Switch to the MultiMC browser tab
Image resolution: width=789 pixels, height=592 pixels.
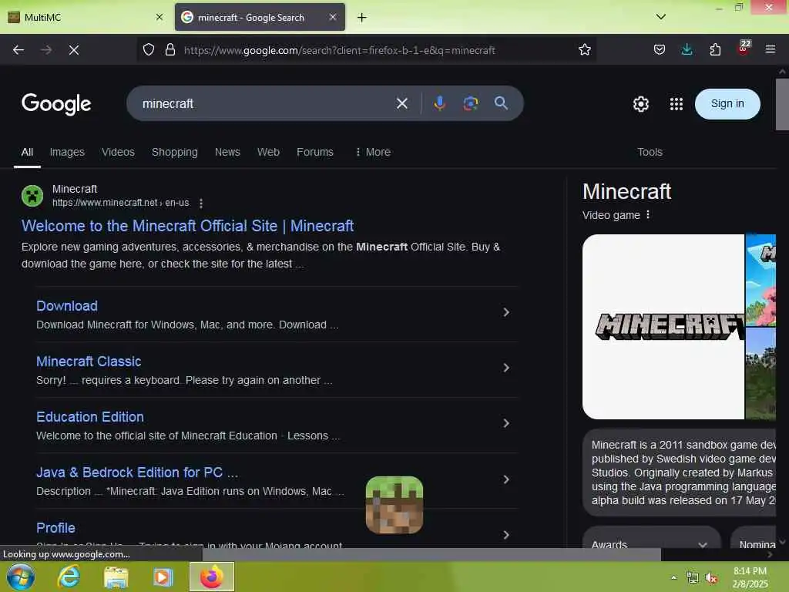click(86, 17)
